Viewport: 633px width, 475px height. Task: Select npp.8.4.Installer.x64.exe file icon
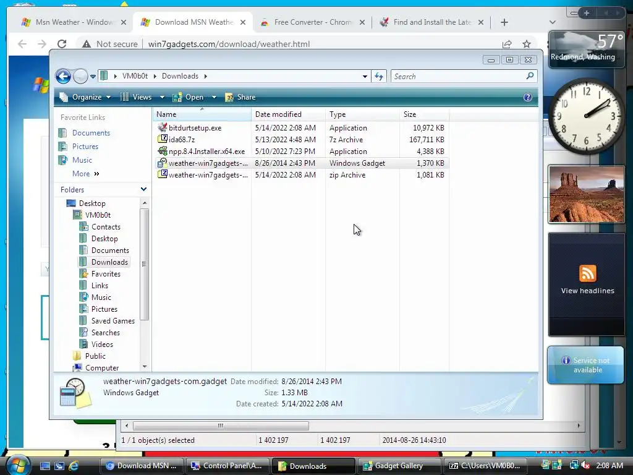coord(163,151)
